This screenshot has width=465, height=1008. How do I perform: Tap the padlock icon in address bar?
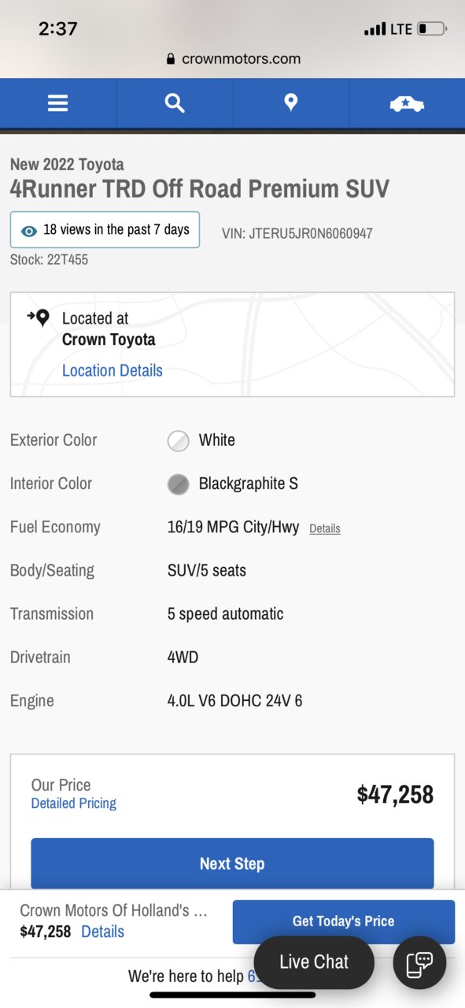[x=171, y=59]
